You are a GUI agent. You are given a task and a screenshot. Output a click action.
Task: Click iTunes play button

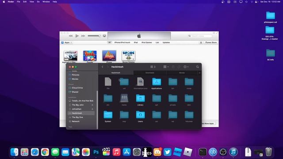[x=77, y=36]
